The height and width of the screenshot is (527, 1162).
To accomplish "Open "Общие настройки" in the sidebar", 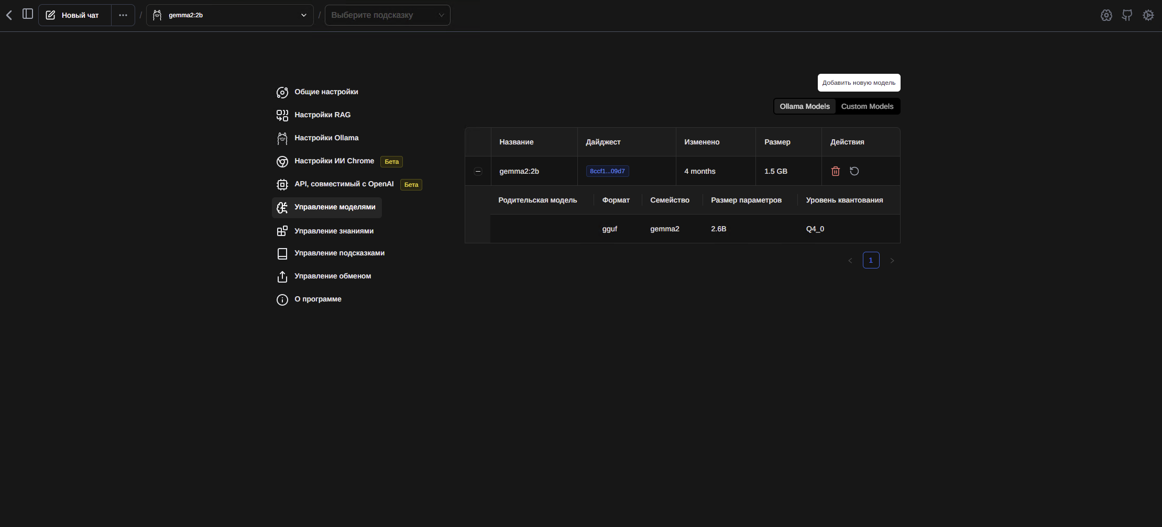I will 326,92.
